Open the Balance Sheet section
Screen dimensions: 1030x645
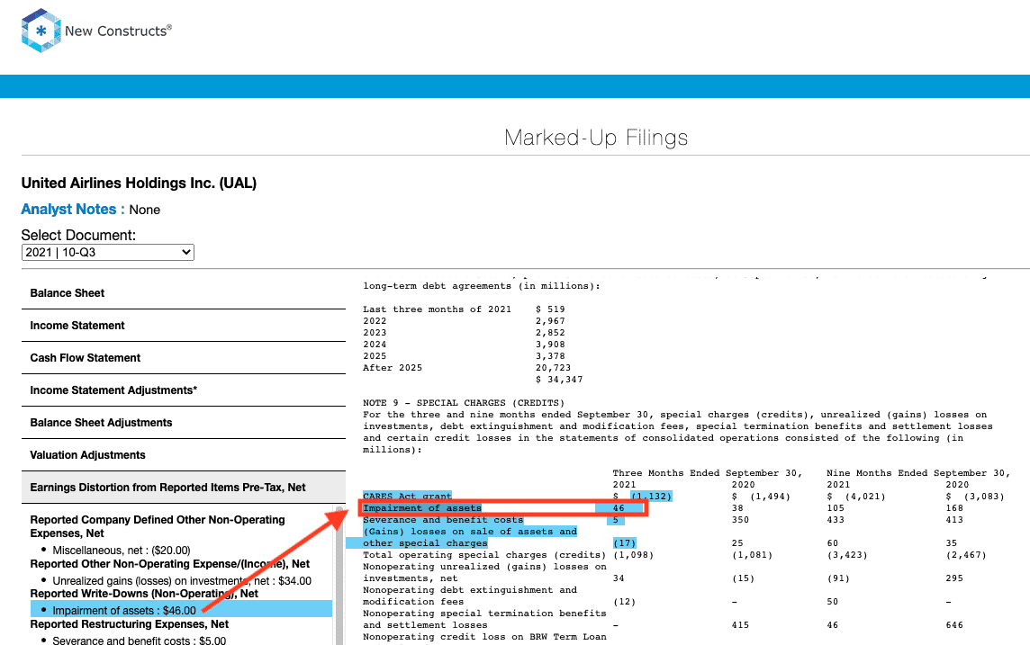[x=184, y=293]
